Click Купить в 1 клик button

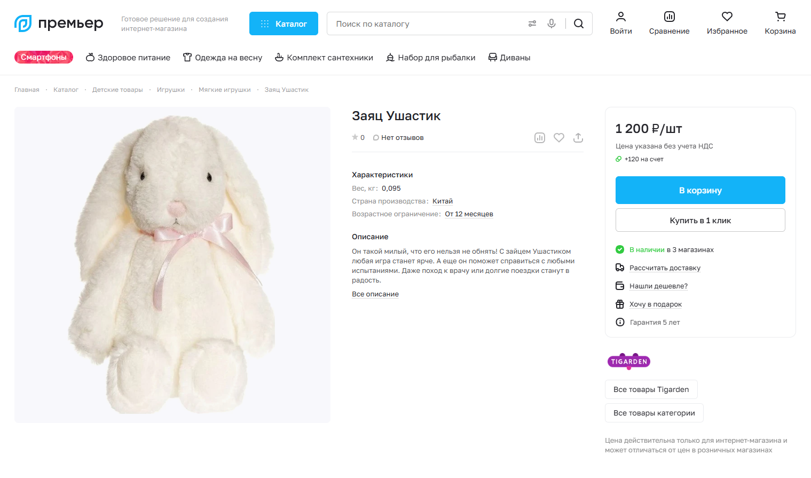click(700, 220)
